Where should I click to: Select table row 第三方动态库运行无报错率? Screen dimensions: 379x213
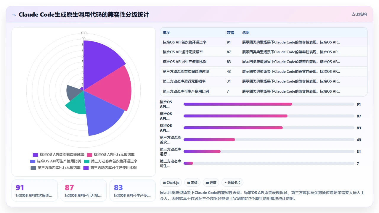coord(264,81)
